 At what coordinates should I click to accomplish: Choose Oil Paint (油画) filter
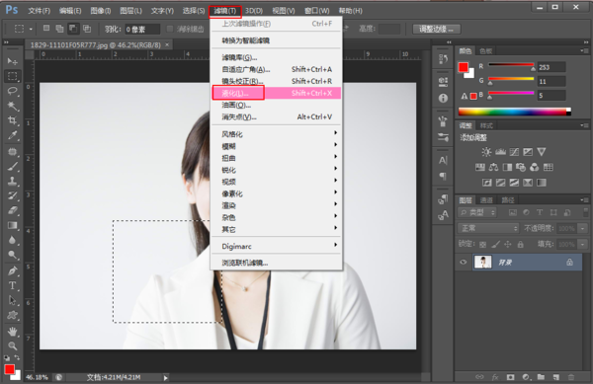[x=277, y=105]
